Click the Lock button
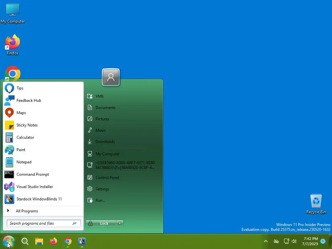 tap(101, 223)
